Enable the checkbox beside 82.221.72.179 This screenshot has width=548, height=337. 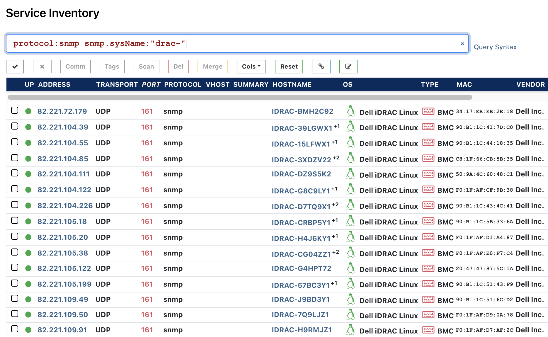15,110
